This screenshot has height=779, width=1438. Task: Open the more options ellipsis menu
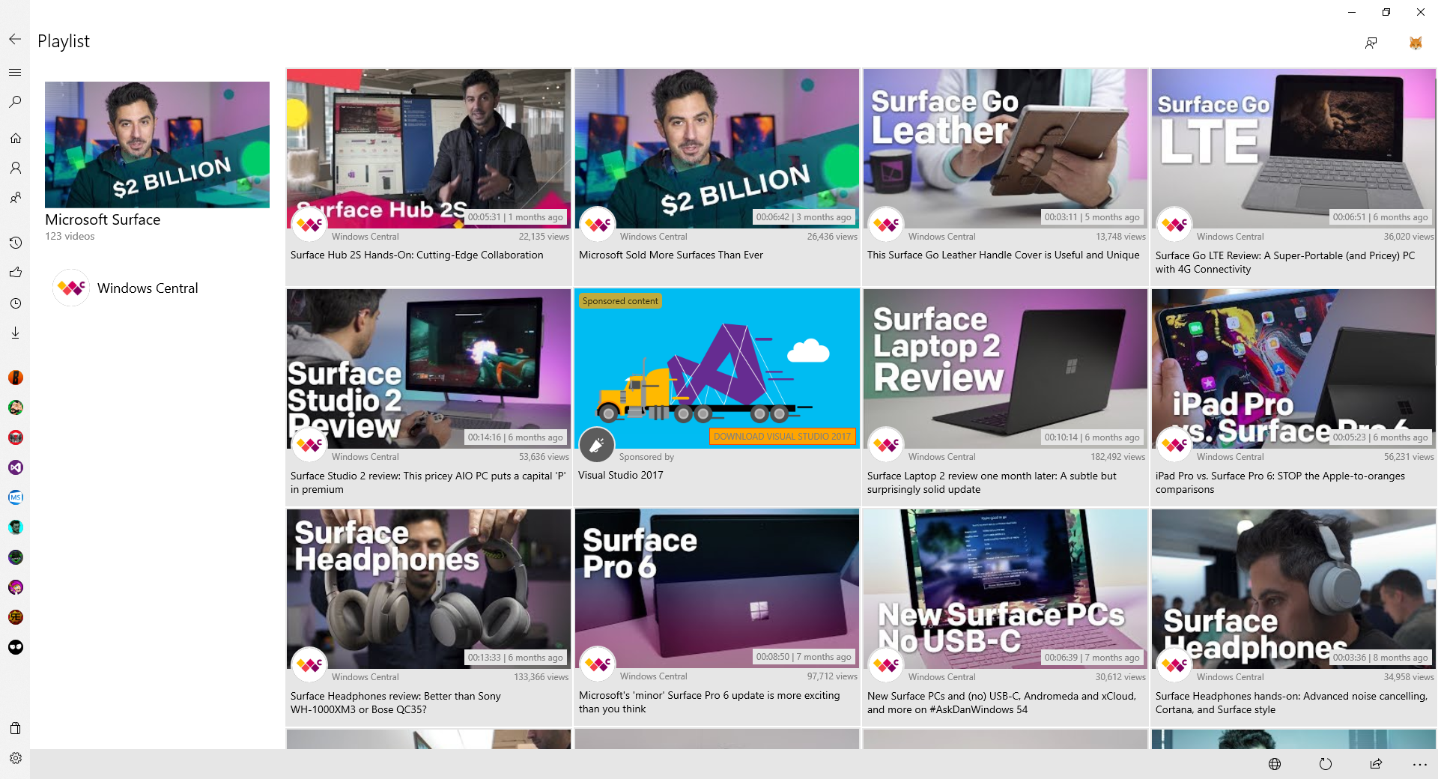click(x=1419, y=764)
